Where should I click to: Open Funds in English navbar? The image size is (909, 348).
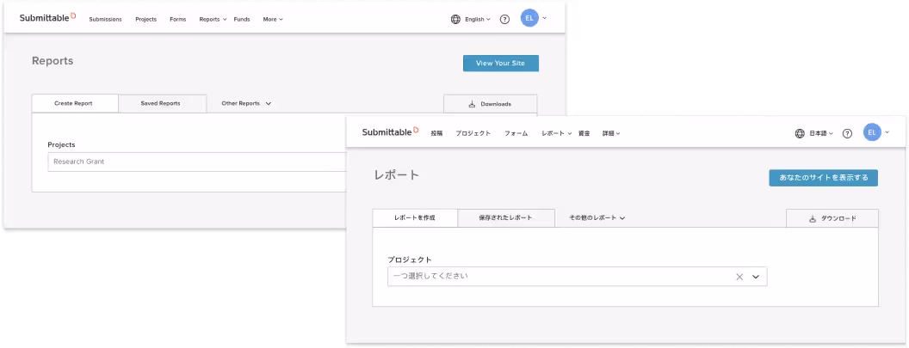[x=242, y=19]
